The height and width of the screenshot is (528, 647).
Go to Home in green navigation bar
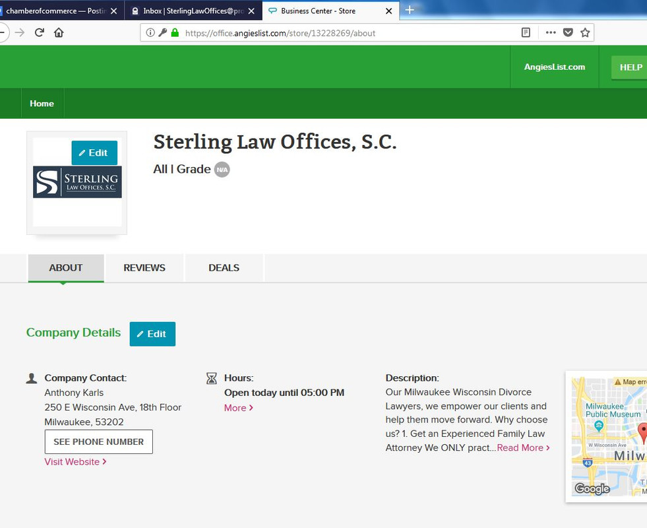point(42,103)
